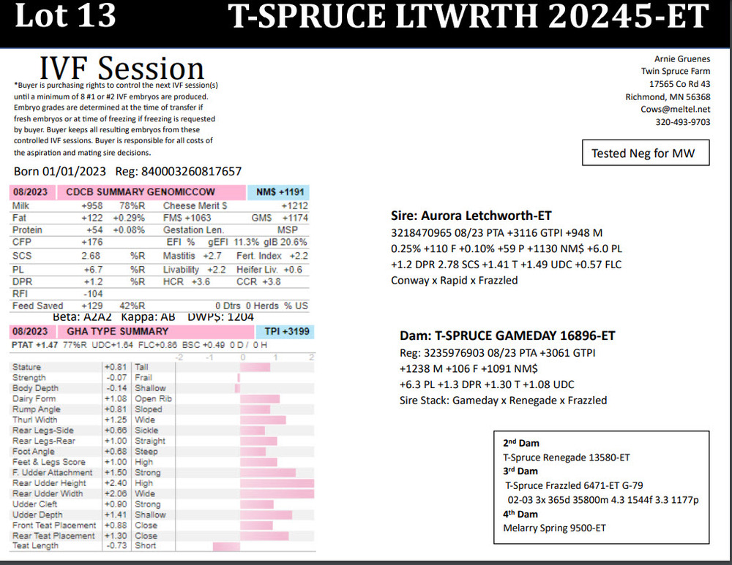This screenshot has width=732, height=565.
Task: Select the "Fert. Index +2.2" entry
Action: tap(272, 256)
